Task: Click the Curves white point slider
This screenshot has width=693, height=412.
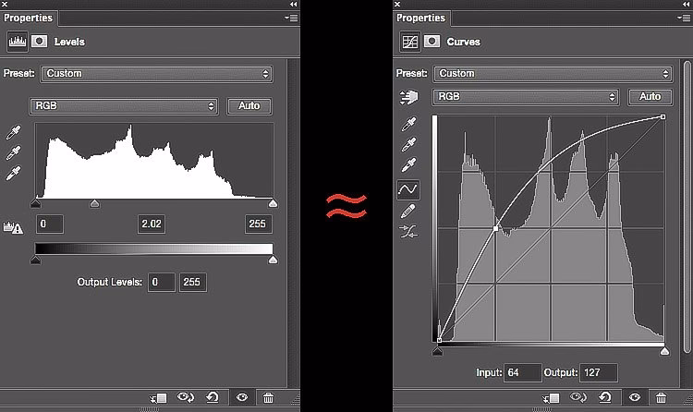Action: tap(664, 351)
